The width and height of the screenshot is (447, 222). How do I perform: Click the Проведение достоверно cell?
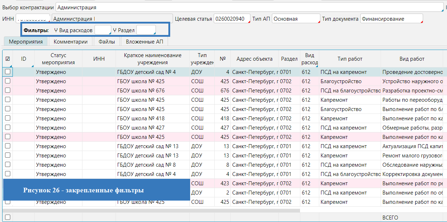(412, 72)
